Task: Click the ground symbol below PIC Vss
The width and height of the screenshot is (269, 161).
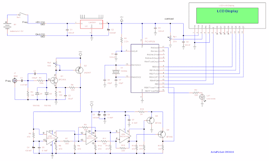Action: click(142, 101)
